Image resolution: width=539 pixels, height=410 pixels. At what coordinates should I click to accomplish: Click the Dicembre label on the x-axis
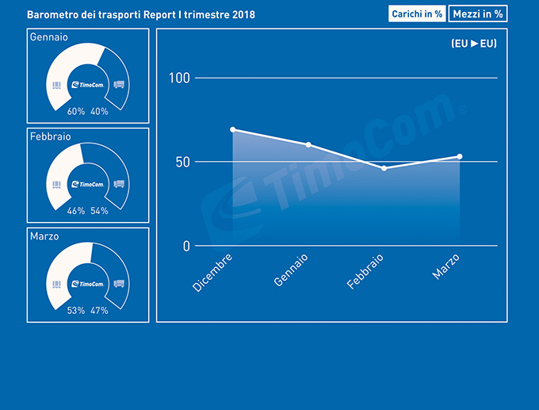212,273
